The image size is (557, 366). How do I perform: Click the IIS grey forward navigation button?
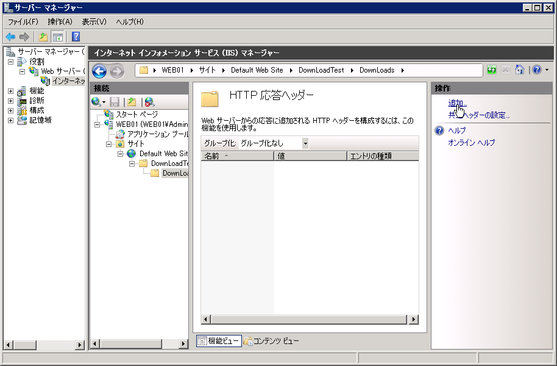point(117,71)
